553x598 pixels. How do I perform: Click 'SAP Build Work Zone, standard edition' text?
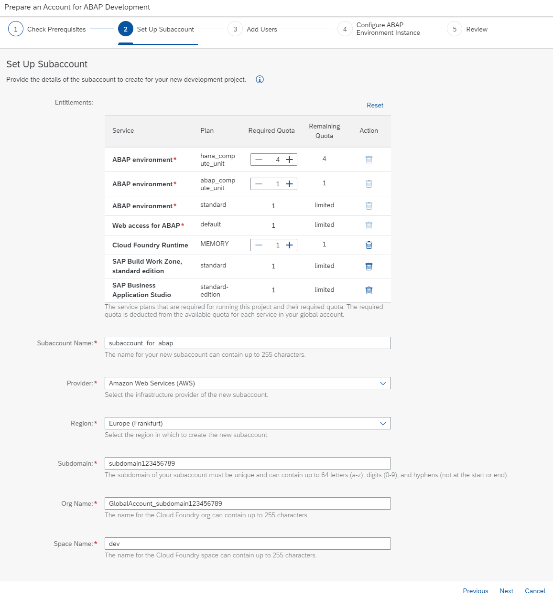(x=147, y=266)
